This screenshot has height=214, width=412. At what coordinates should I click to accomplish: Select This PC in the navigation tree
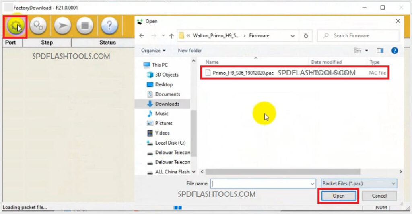[156, 65]
